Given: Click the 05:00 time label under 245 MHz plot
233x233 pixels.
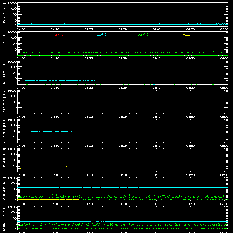Looking at the screenshot, I should click(224, 29).
